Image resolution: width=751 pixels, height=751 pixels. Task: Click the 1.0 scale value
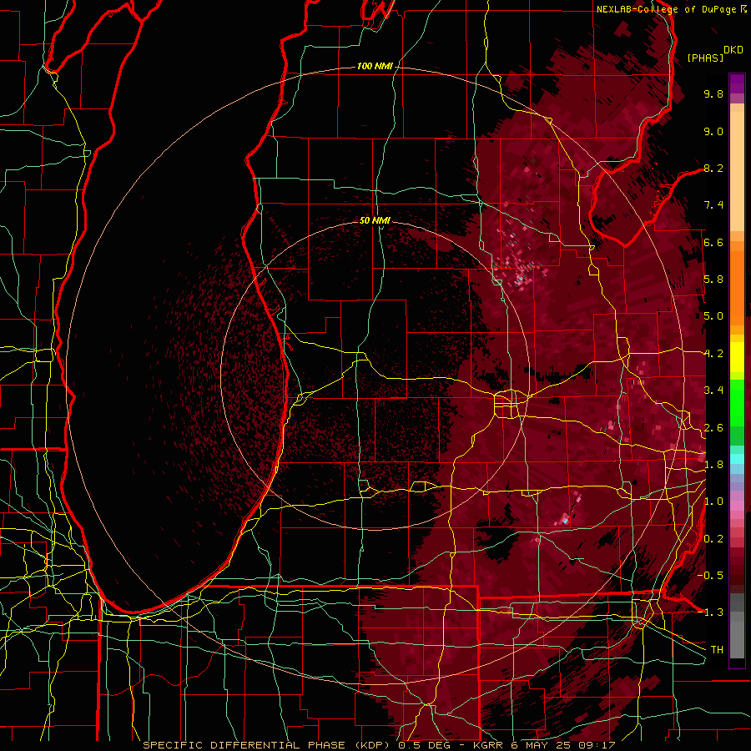coord(713,502)
